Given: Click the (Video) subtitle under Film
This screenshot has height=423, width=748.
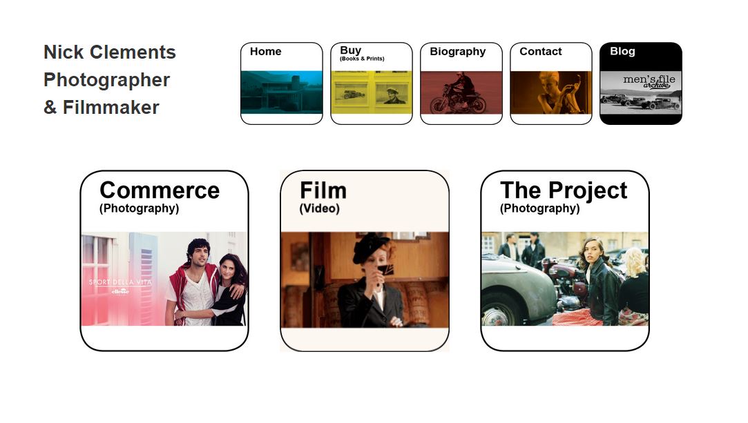Looking at the screenshot, I should coord(320,208).
